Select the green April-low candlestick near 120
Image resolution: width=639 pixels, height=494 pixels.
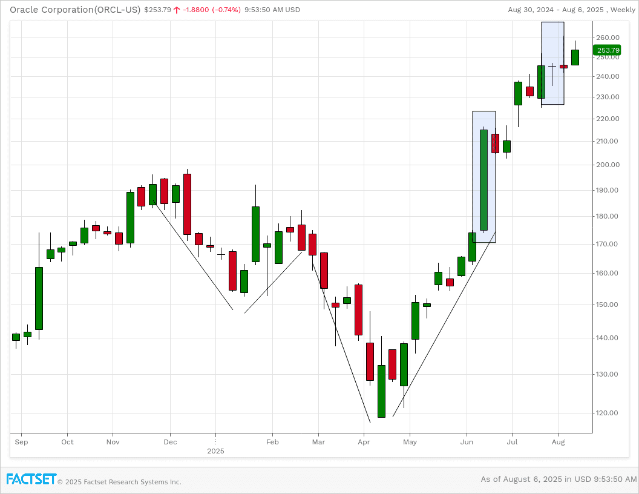point(381,391)
